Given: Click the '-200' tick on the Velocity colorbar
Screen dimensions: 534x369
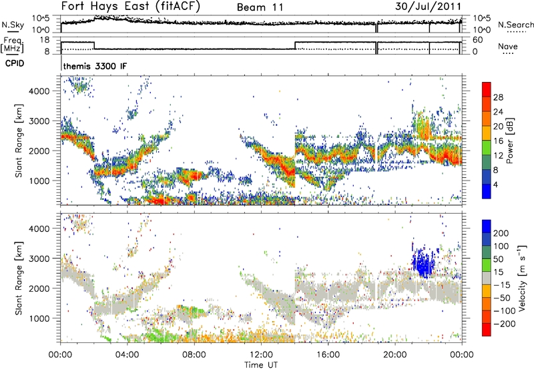Looking at the screenshot, I should pyautogui.click(x=505, y=324).
